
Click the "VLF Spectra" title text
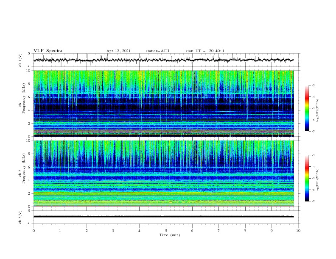tap(48, 51)
